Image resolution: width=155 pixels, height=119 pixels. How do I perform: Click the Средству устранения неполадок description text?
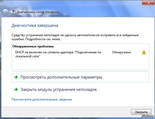pyautogui.click(x=75, y=37)
